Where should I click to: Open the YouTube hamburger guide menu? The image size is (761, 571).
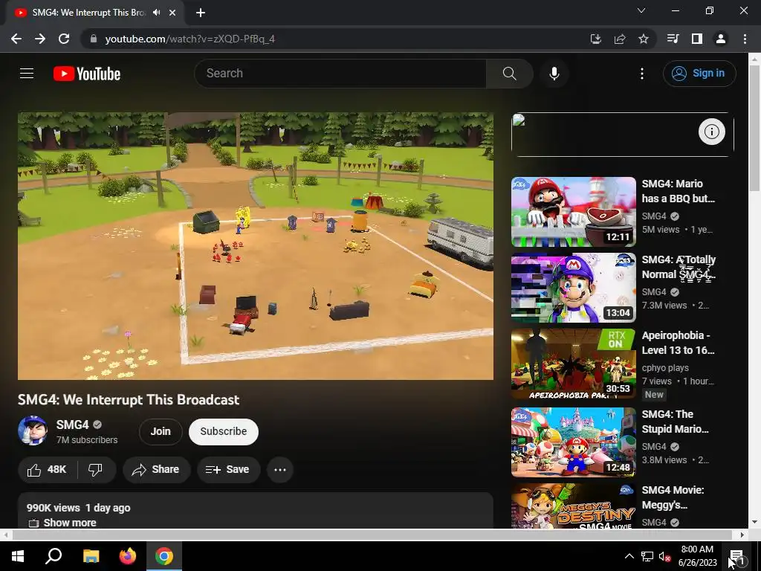tap(27, 74)
